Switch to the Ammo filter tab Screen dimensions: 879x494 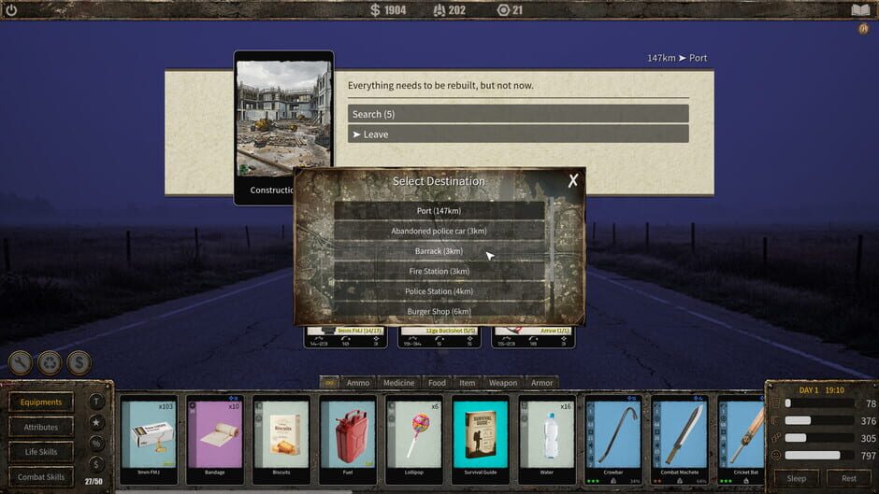coord(357,383)
